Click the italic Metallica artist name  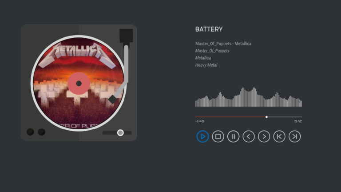click(203, 58)
